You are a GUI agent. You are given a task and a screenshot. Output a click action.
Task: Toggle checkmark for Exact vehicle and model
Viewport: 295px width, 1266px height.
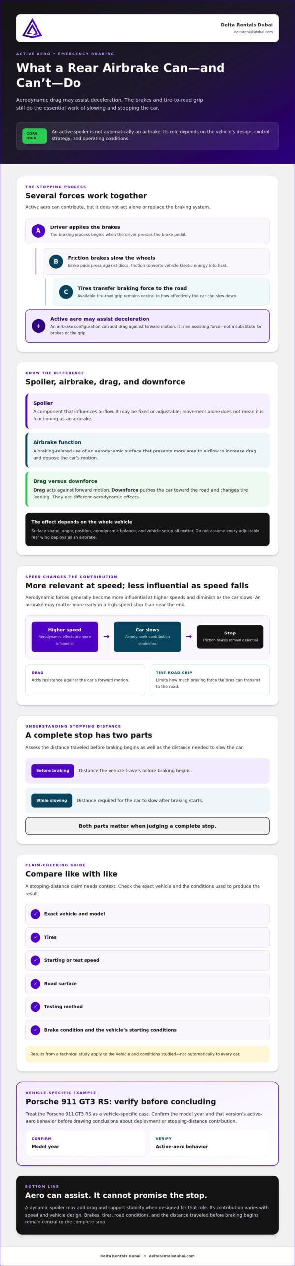36,914
